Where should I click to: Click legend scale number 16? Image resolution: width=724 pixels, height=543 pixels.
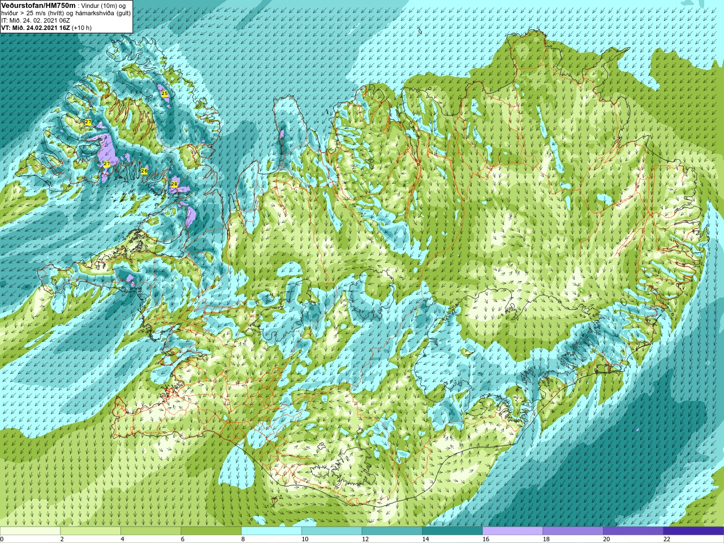tap(486, 539)
